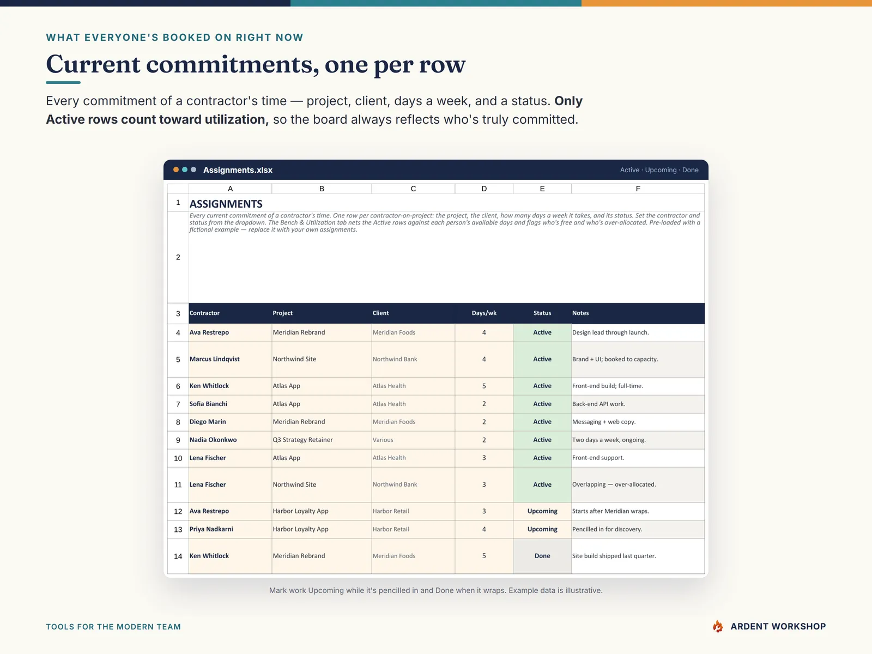Select row 14 header number
This screenshot has height=654, width=872.
178,556
